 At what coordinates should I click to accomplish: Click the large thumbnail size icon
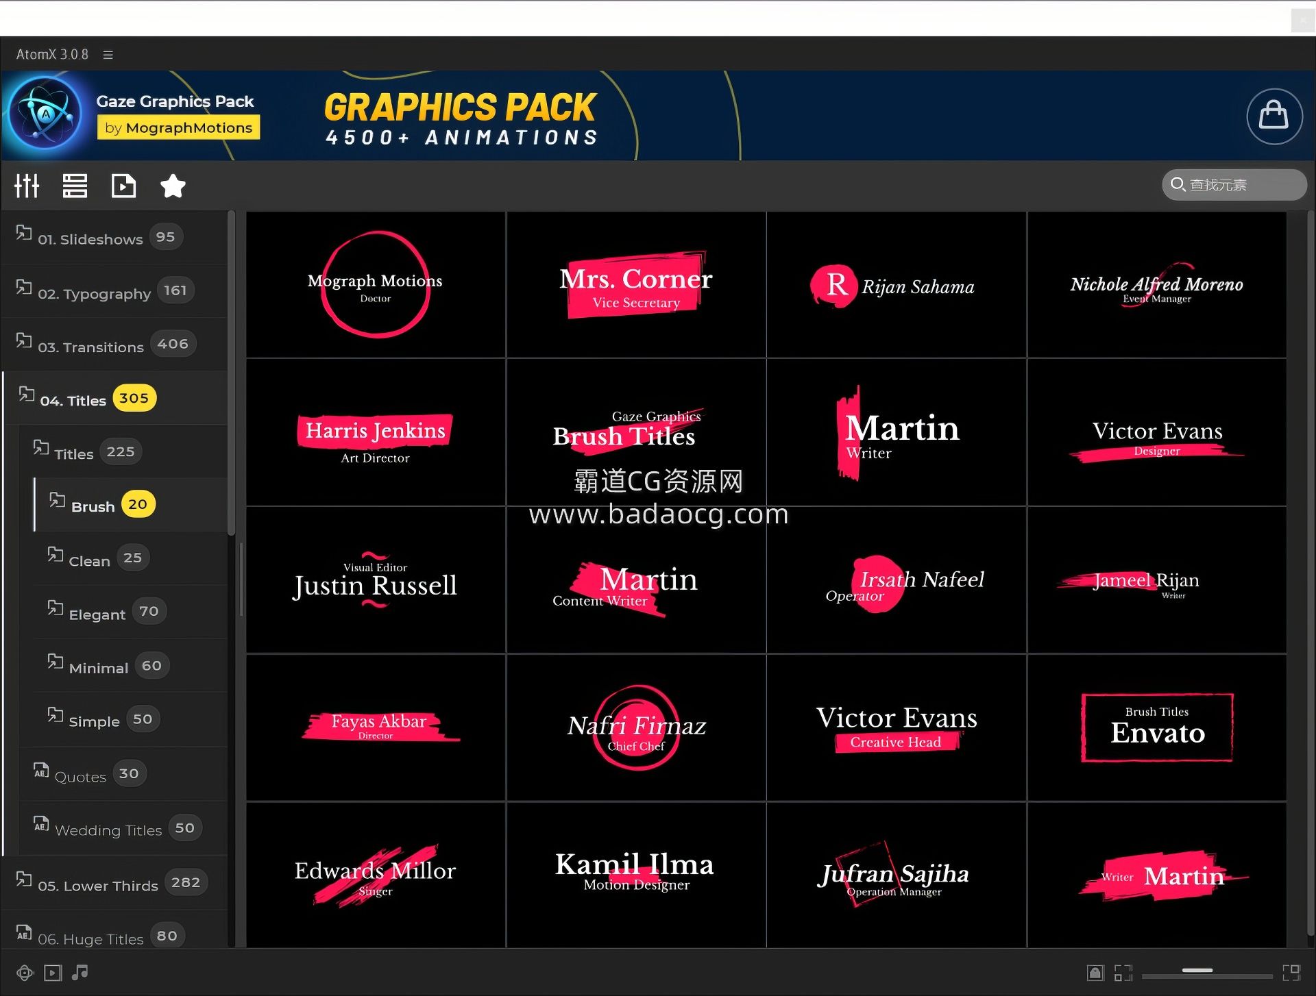coord(1291,973)
